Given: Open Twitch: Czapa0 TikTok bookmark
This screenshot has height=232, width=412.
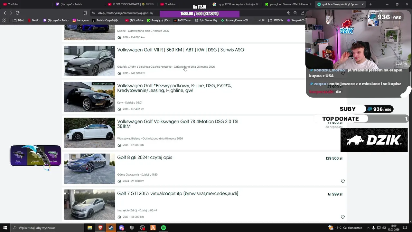Looking at the screenshot, I should pos(106,20).
